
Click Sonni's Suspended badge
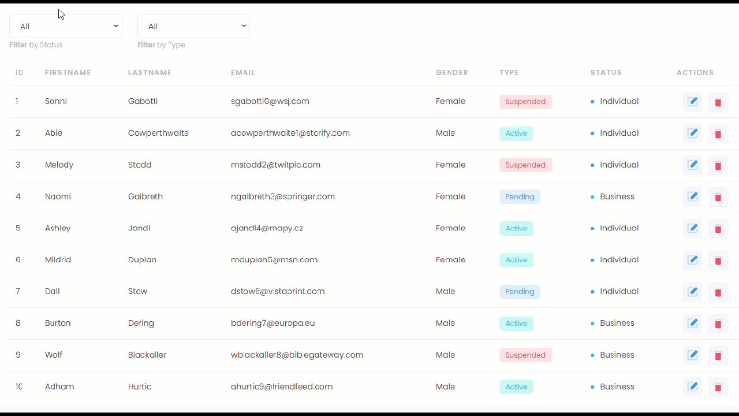click(525, 102)
